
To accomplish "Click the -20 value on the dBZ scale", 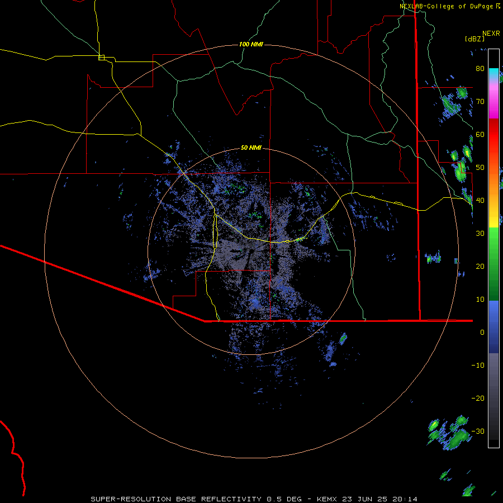I will pos(478,398).
